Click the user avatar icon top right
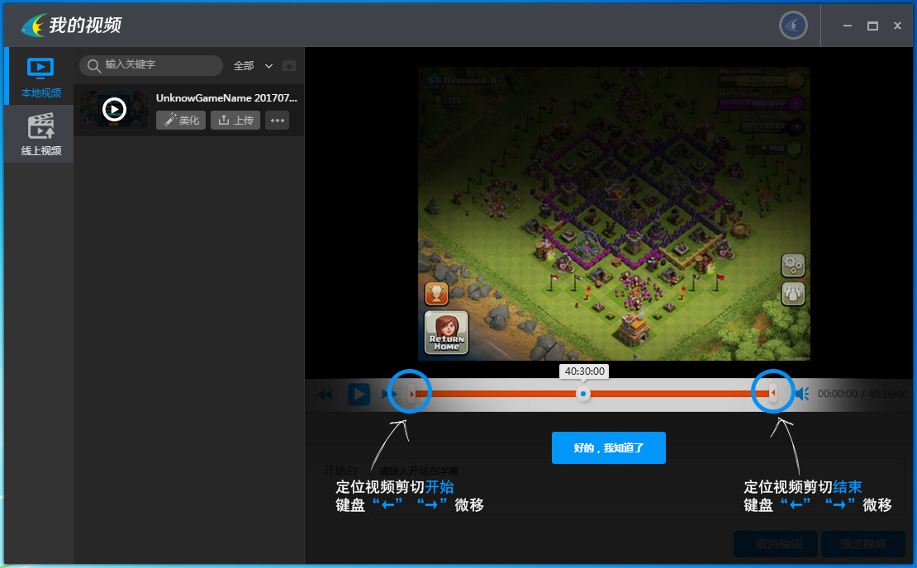 [792, 25]
